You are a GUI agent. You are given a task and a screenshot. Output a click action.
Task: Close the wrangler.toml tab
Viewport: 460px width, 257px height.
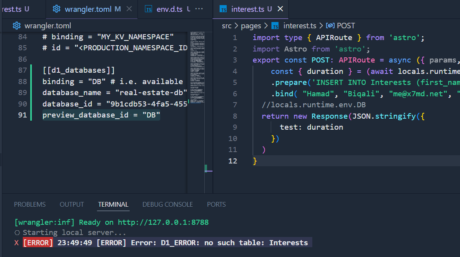[129, 9]
